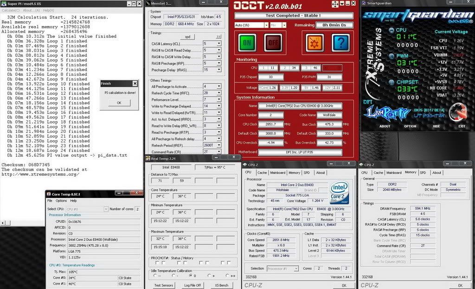This screenshot has width=475, height=289.
Task: Open Calculate(C) menu in Super PI
Action: tap(11, 10)
